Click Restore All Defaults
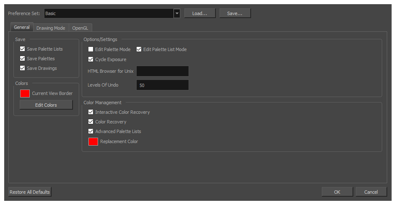Viewport: 396px width, 205px height. coord(30,192)
